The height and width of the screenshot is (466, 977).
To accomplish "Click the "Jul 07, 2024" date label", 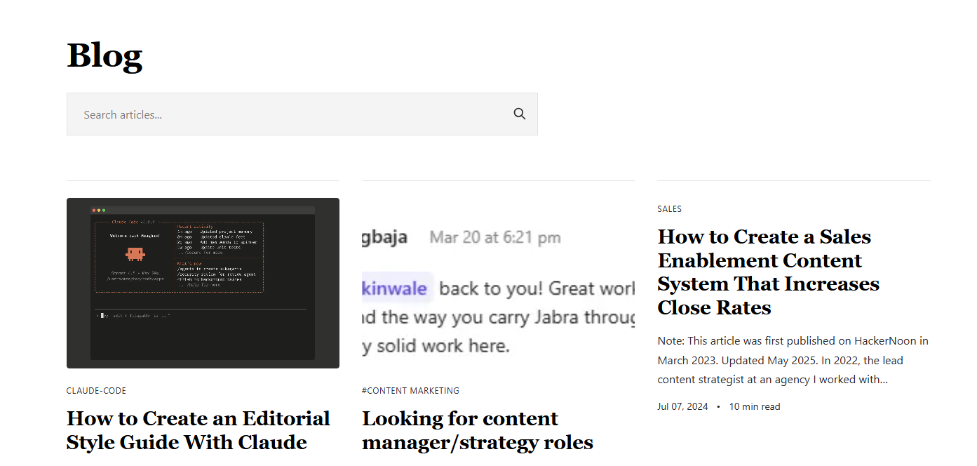I will (x=682, y=406).
